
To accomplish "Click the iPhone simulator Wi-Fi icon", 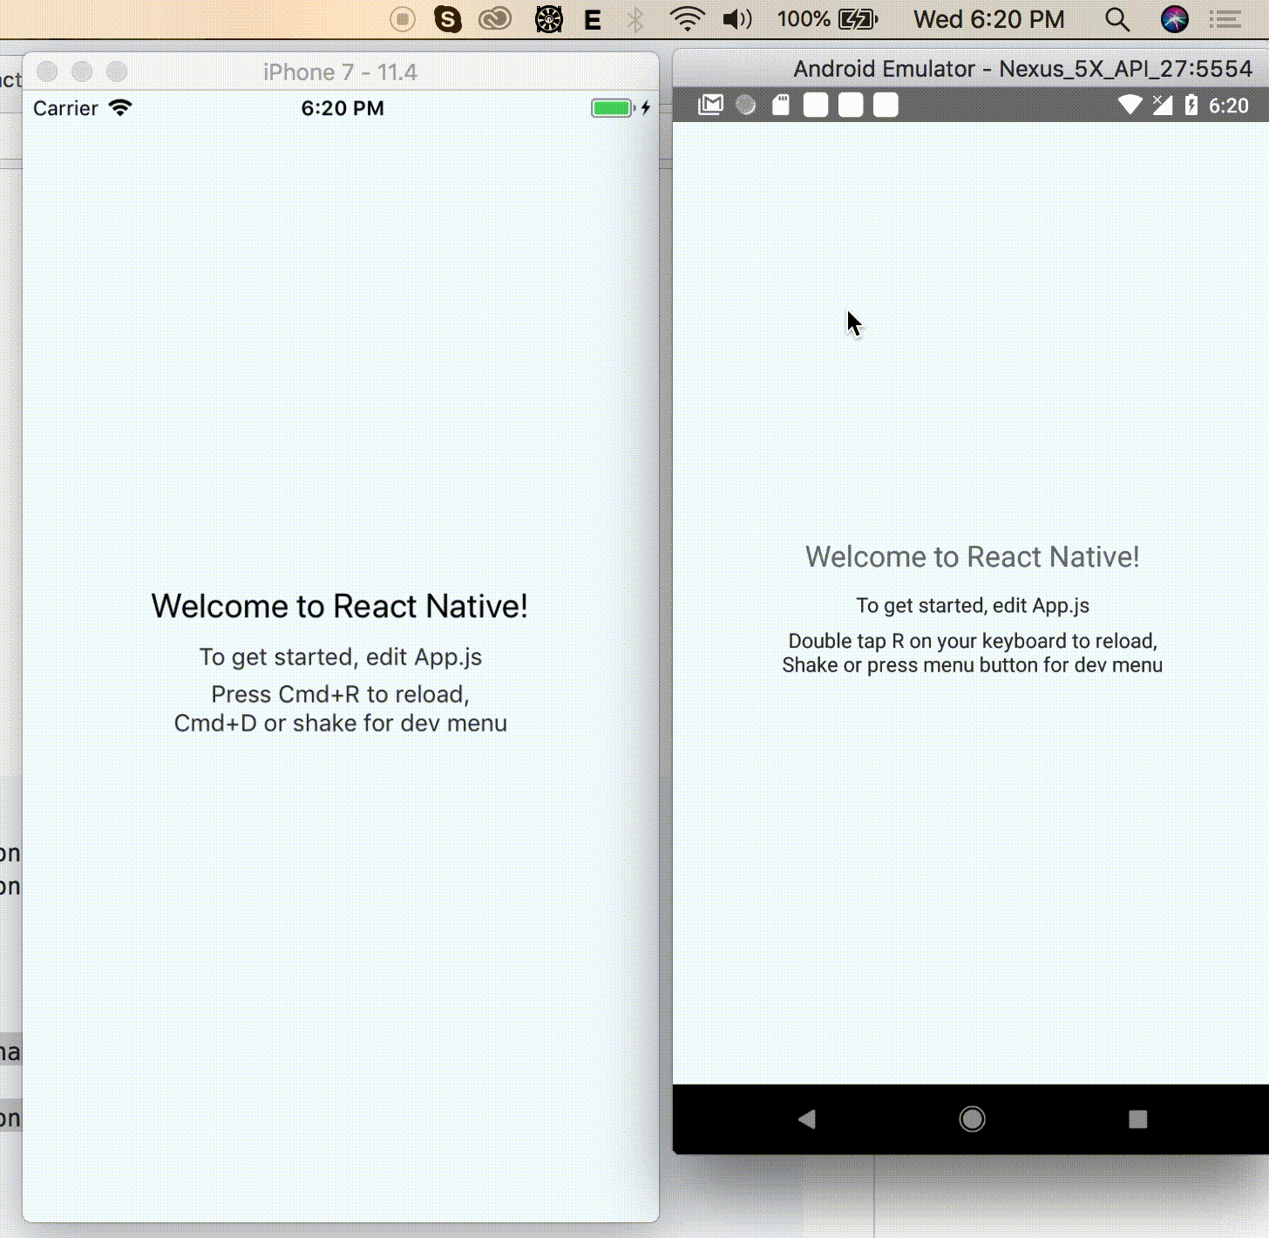I will [x=120, y=107].
